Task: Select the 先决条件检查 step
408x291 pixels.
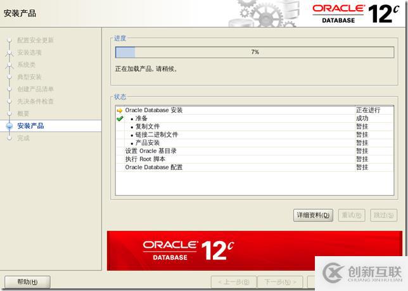Action: tap(35, 101)
